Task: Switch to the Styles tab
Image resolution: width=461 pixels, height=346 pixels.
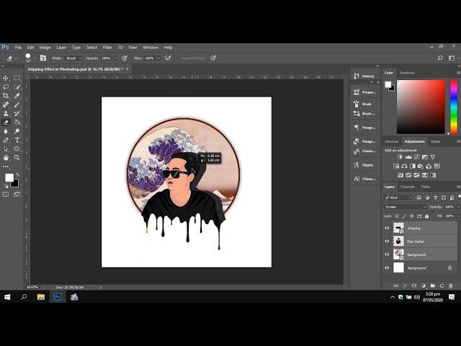Action: coord(435,141)
